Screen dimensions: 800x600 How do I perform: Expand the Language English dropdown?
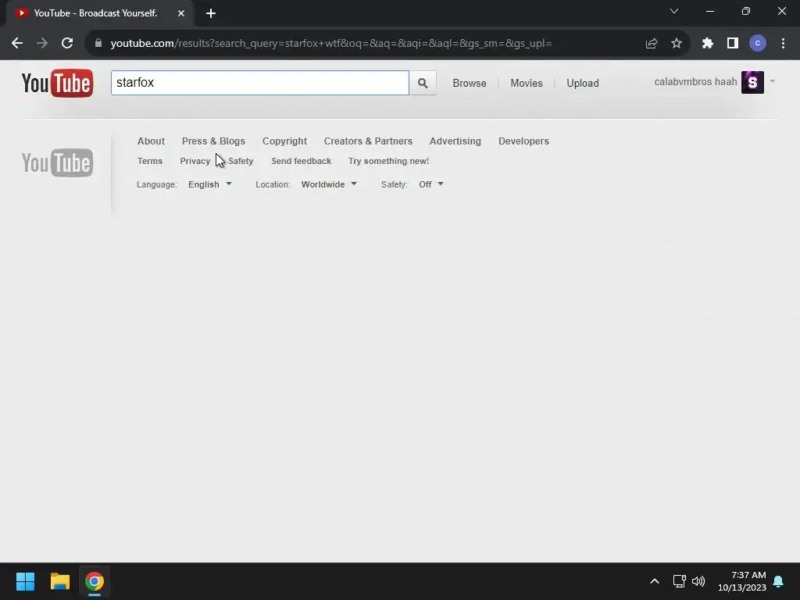209,184
